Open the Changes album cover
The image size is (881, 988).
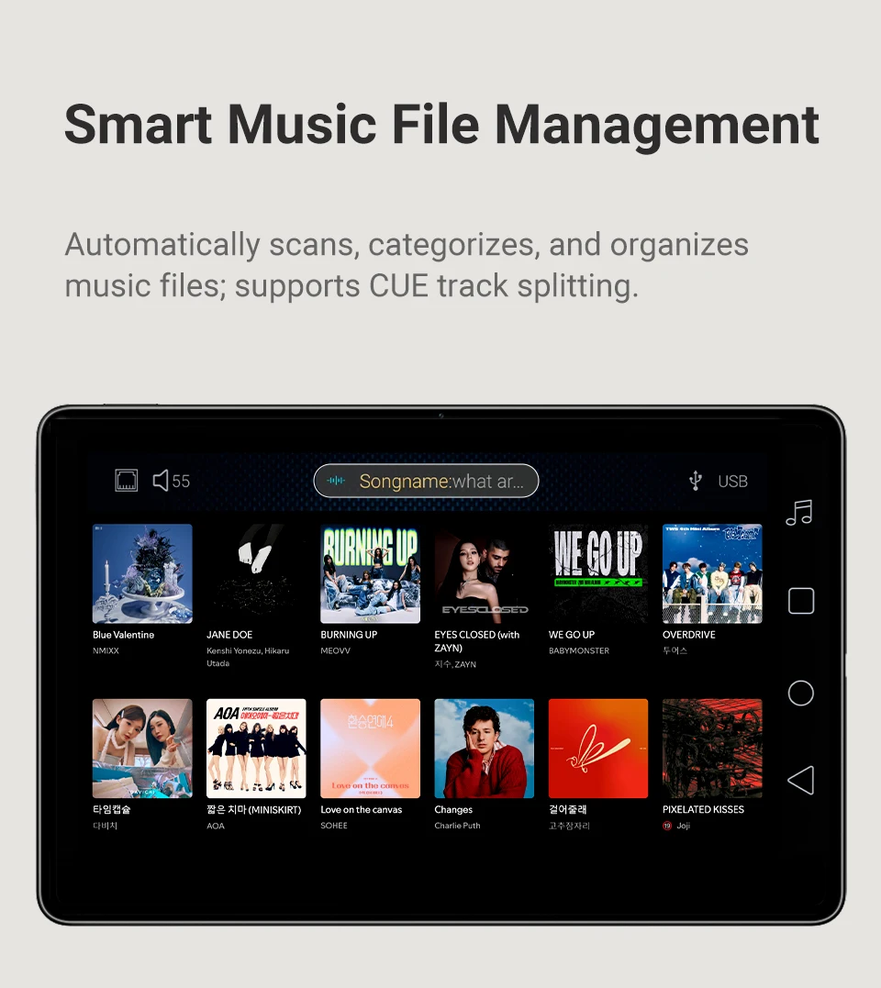pos(484,748)
